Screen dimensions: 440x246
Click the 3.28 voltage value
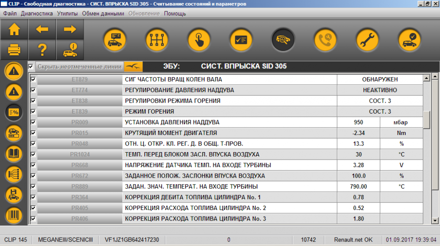pyautogui.click(x=359, y=165)
